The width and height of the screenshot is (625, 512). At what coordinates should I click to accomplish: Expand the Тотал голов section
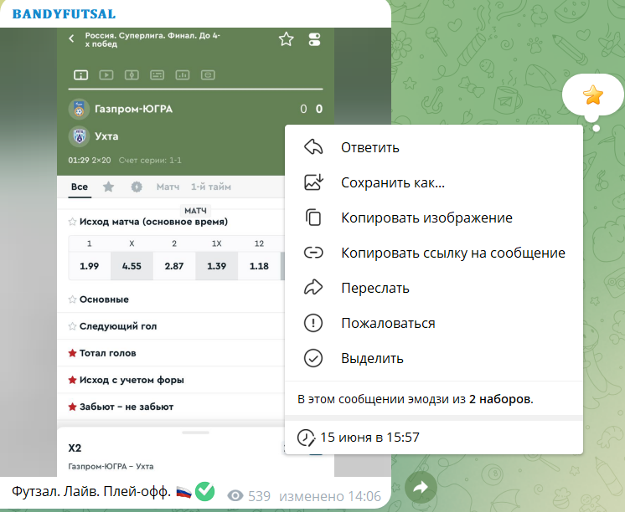tap(107, 353)
